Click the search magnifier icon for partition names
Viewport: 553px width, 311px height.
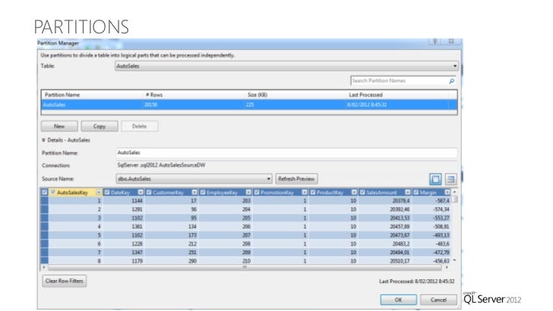coord(452,80)
